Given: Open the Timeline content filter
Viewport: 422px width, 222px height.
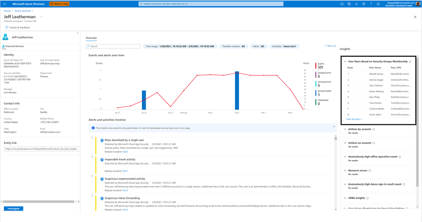Looking at the screenshot, I should (x=233, y=47).
